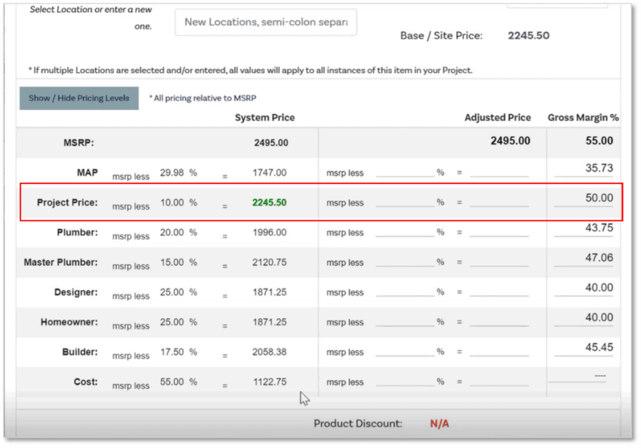
Task: Click Plumber gross margin 43.75 field
Action: [x=584, y=228]
